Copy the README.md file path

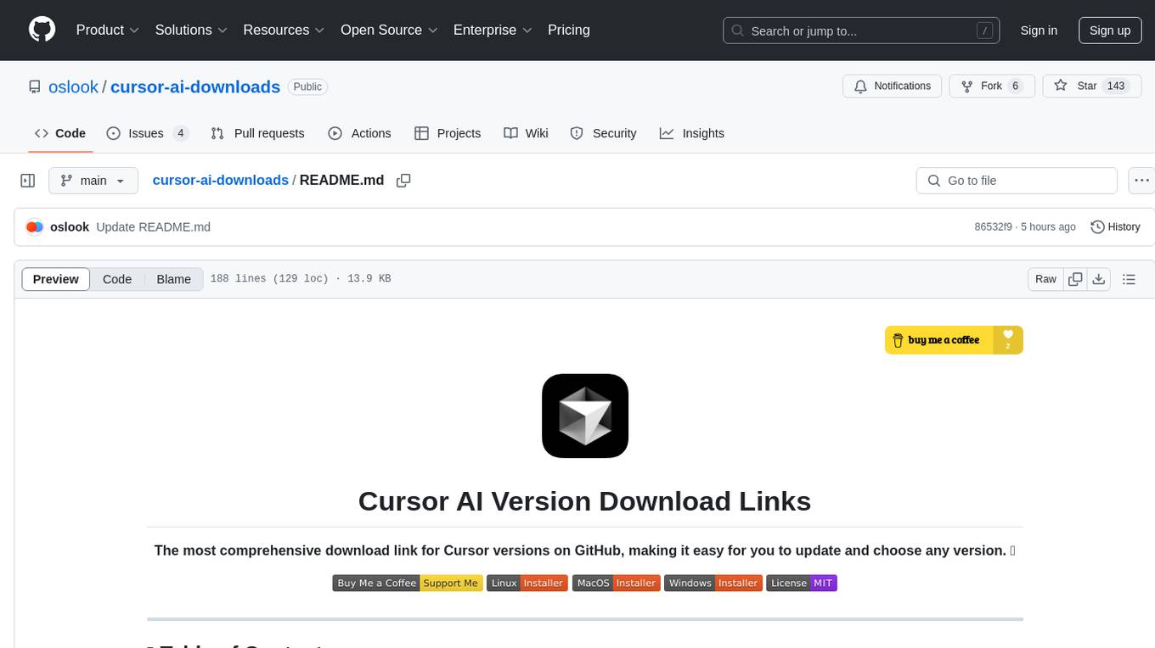pyautogui.click(x=403, y=181)
